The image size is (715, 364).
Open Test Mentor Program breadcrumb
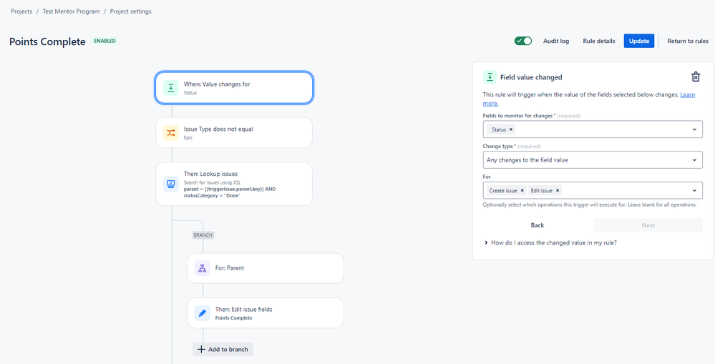[x=71, y=11]
